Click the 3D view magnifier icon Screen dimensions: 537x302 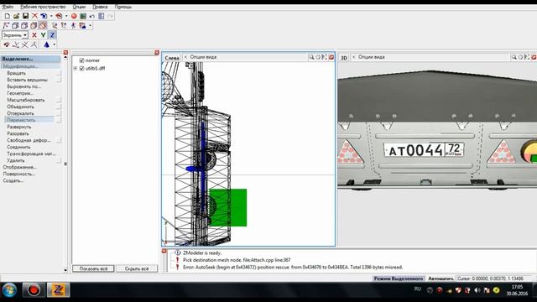tap(514, 57)
